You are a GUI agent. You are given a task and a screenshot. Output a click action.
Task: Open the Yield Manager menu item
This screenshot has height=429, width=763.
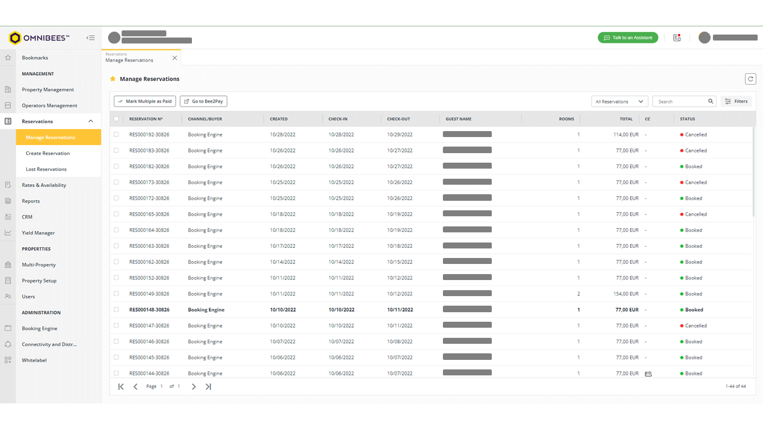(x=38, y=233)
